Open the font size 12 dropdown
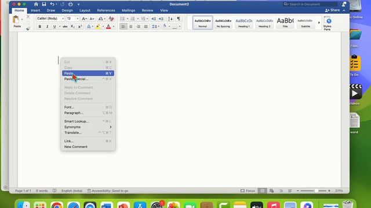The height and width of the screenshot is (208, 371). (x=77, y=18)
